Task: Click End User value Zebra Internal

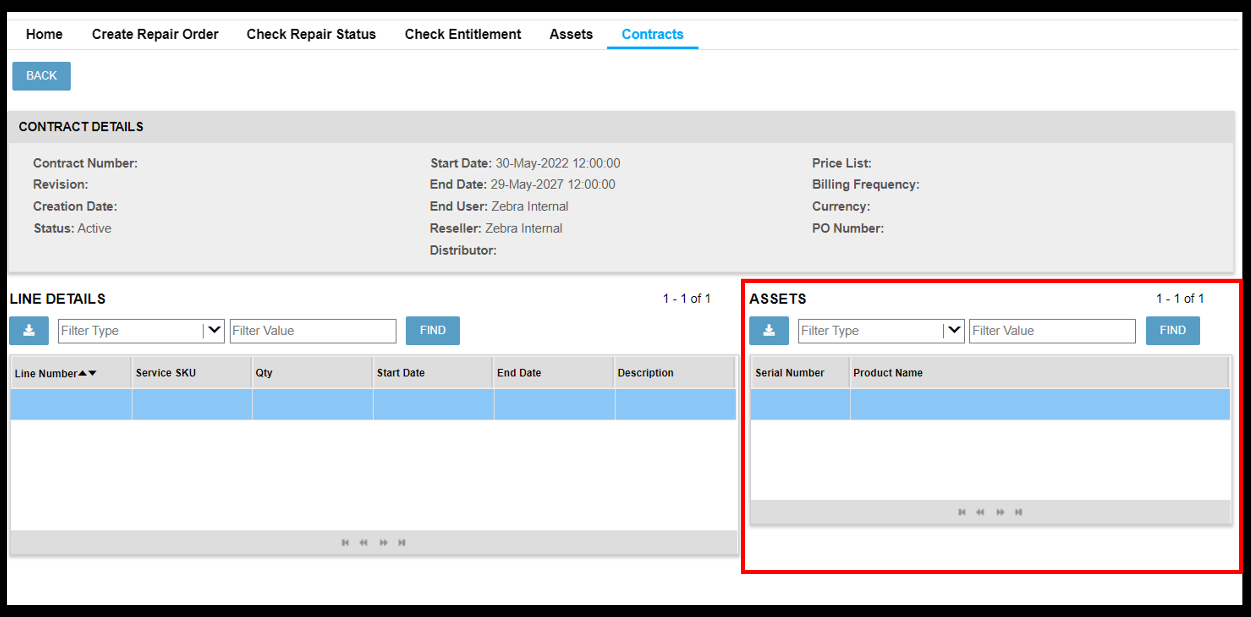Action: pos(529,206)
